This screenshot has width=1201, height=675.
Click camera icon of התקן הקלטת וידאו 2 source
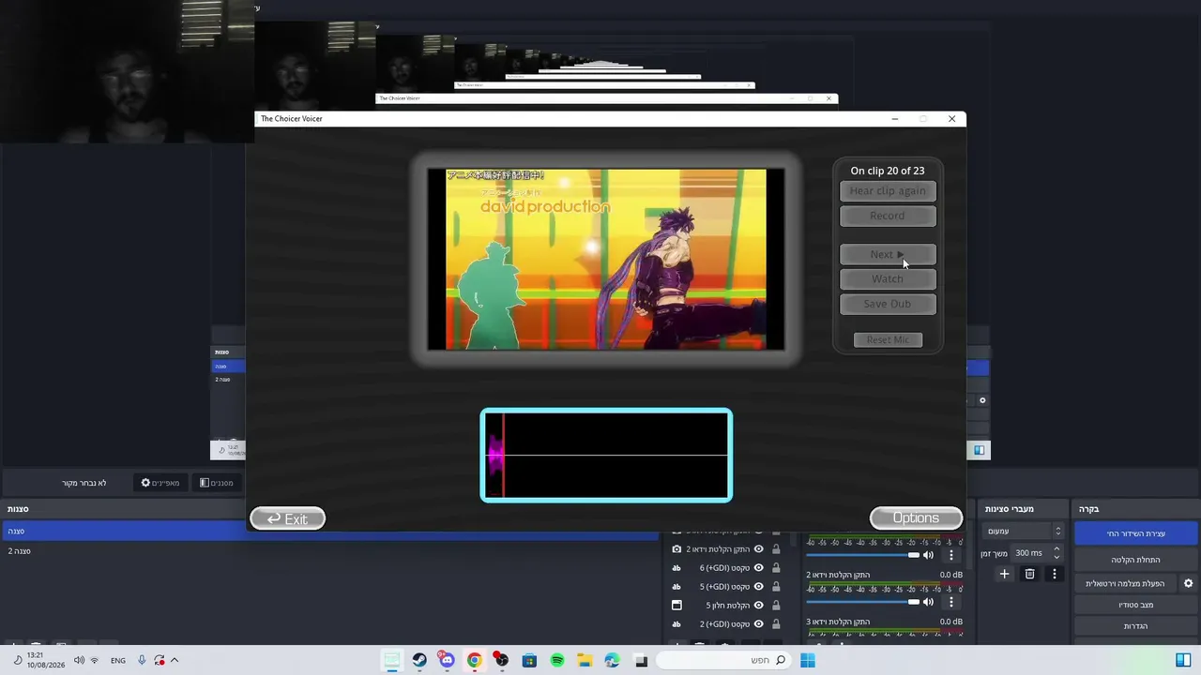677,549
